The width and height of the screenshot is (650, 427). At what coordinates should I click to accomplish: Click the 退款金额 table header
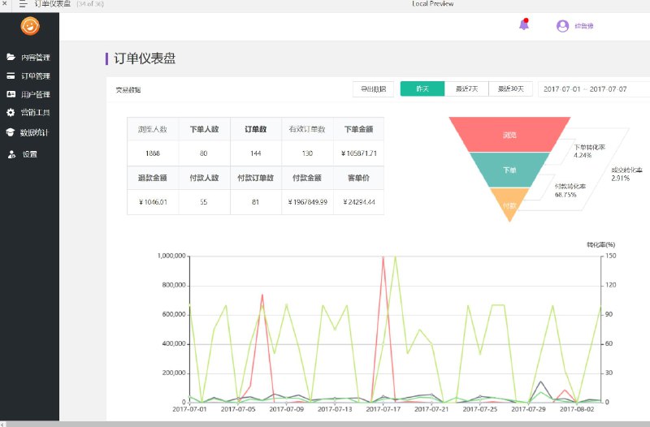point(153,178)
